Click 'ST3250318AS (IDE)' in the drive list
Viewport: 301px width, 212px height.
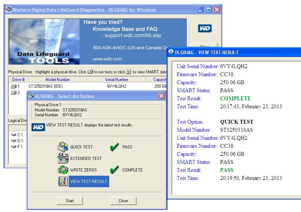(x=45, y=86)
